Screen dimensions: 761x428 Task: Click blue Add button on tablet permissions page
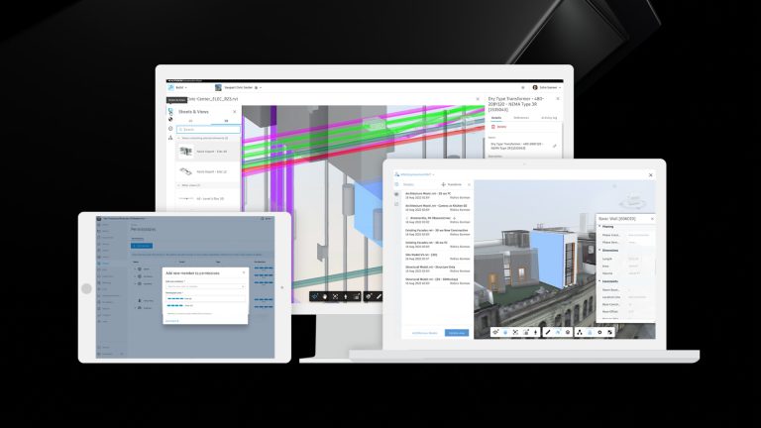pos(142,246)
